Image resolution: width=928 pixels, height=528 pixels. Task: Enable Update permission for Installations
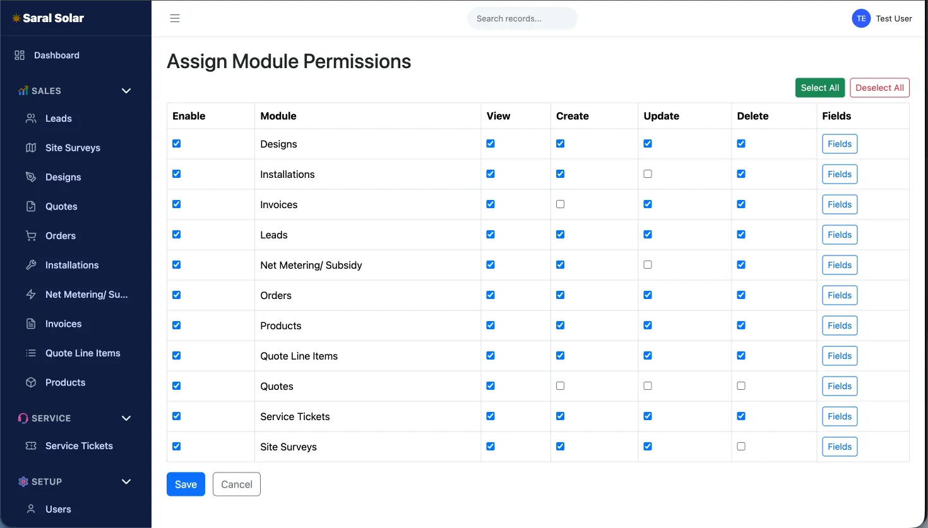point(647,173)
